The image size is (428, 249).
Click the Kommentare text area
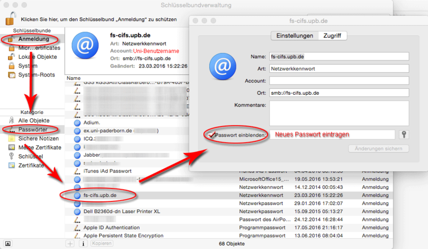click(339, 113)
